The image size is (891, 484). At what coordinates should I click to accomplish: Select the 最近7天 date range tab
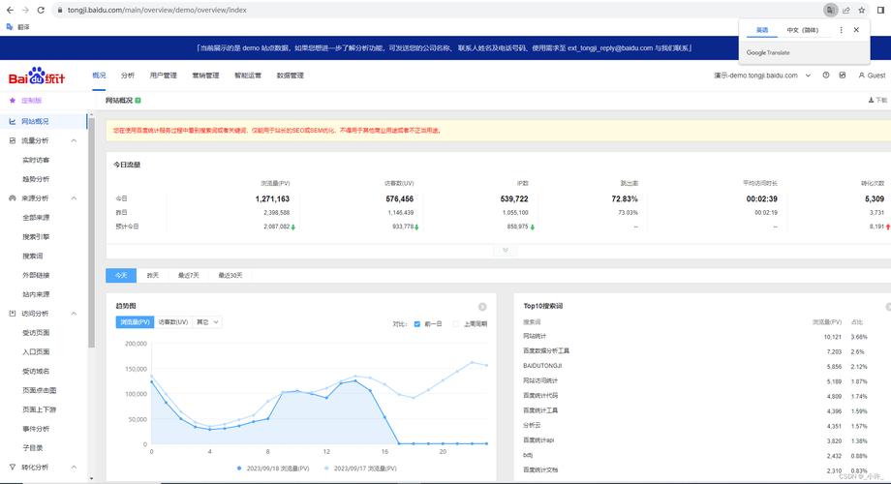188,276
